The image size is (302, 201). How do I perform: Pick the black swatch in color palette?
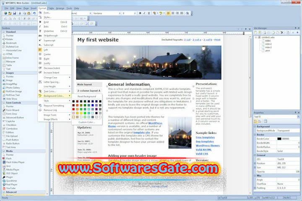[x=73, y=101]
